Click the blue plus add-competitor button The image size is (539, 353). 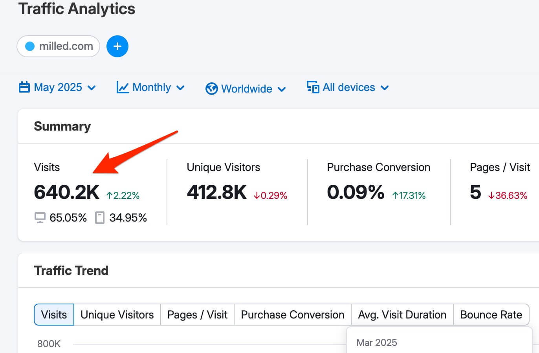click(117, 46)
